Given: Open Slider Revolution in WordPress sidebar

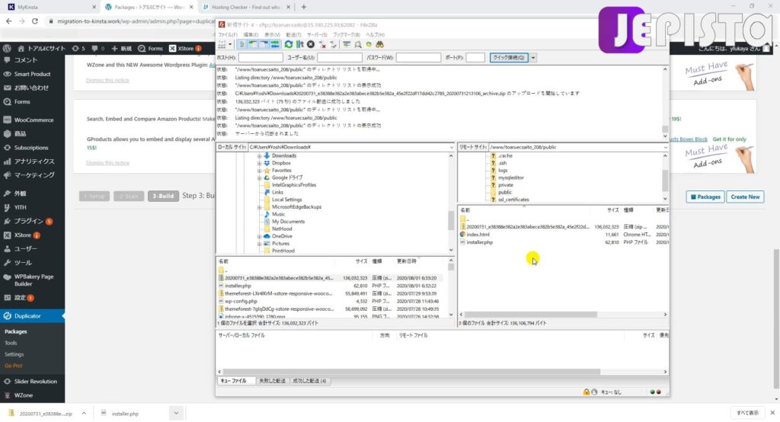Looking at the screenshot, I should [x=35, y=381].
